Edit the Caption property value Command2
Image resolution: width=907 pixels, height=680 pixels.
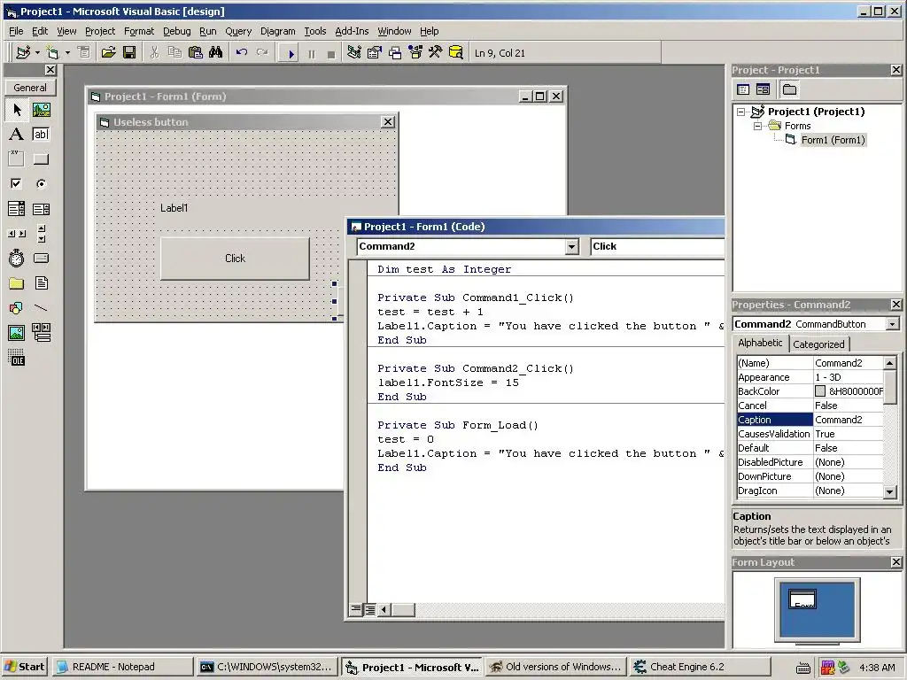848,420
